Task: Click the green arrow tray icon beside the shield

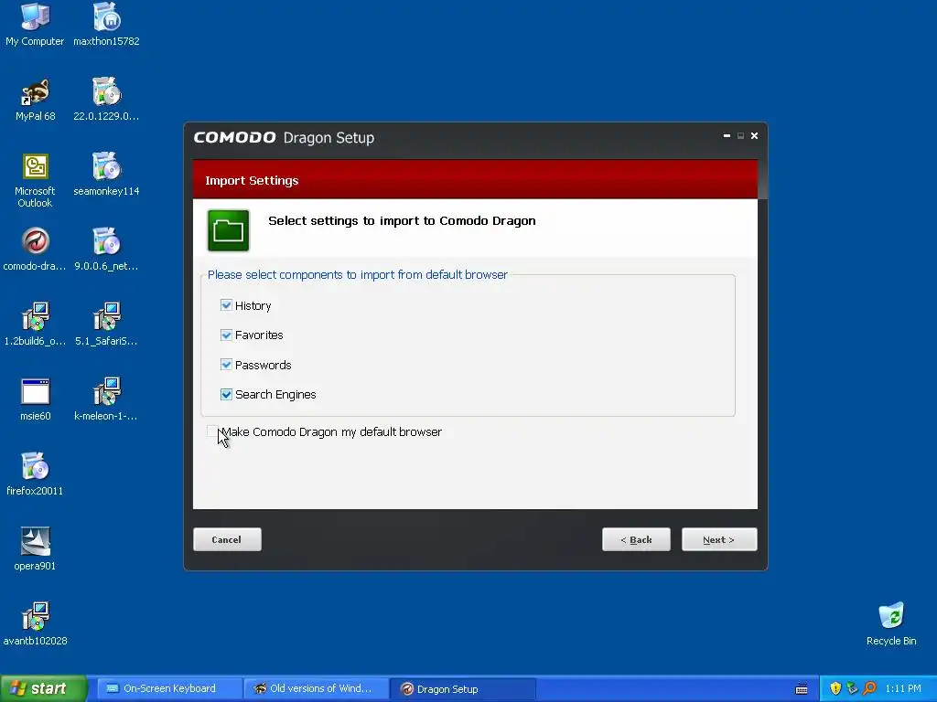Action: (852, 688)
